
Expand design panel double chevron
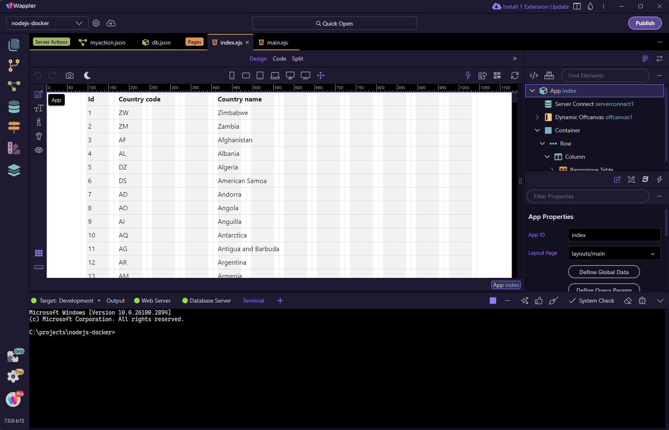[514, 59]
